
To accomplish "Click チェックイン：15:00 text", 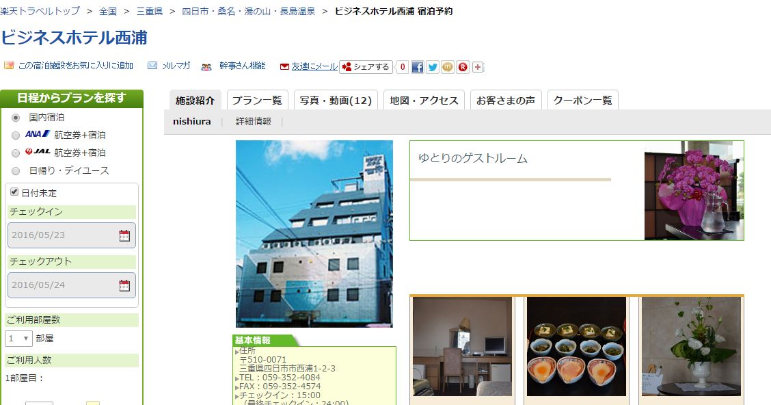I will (x=280, y=395).
